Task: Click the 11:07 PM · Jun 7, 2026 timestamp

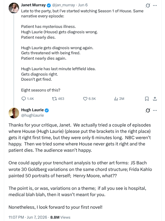Action: [28, 217]
